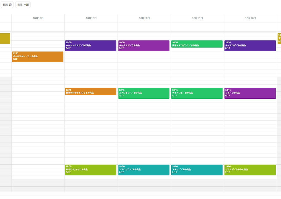Screen dimensions: 281x199
Task: Open the 13:45 簡単ボクササイズ/さとみ先生 class
Action: pyautogui.click(x=91, y=91)
